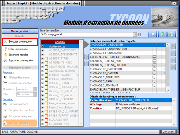
Task: Expand the Abattement_ss tree node
Action: (43, 46)
